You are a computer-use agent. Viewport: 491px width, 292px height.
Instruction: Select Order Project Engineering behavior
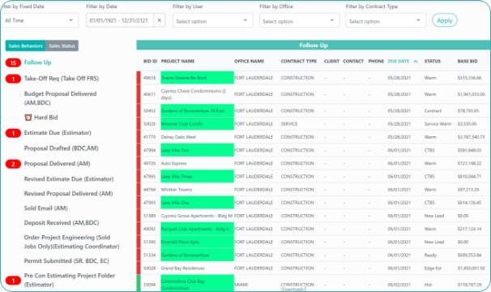pyautogui.click(x=72, y=242)
